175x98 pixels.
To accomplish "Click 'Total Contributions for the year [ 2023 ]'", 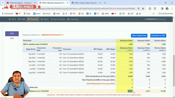I will [x=100, y=76].
